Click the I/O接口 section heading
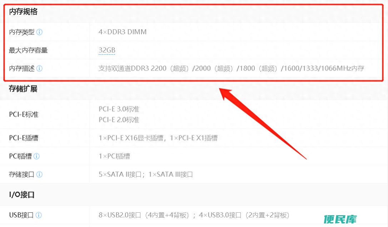388x227 pixels. (x=22, y=195)
